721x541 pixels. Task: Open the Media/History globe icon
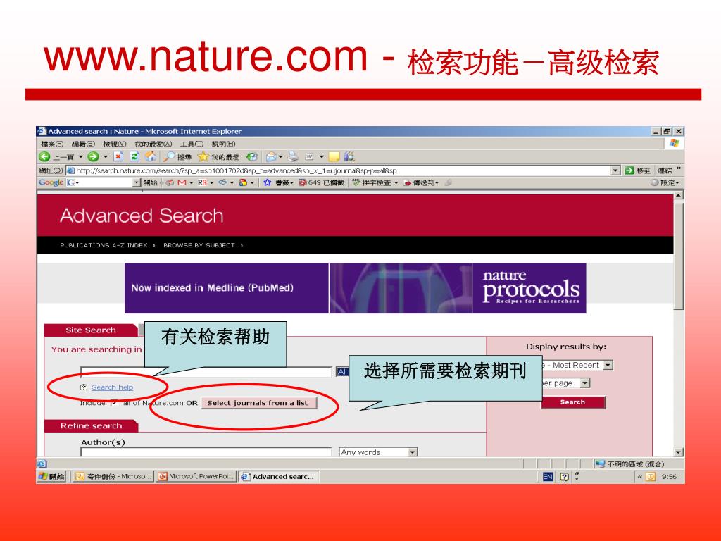[x=251, y=157]
